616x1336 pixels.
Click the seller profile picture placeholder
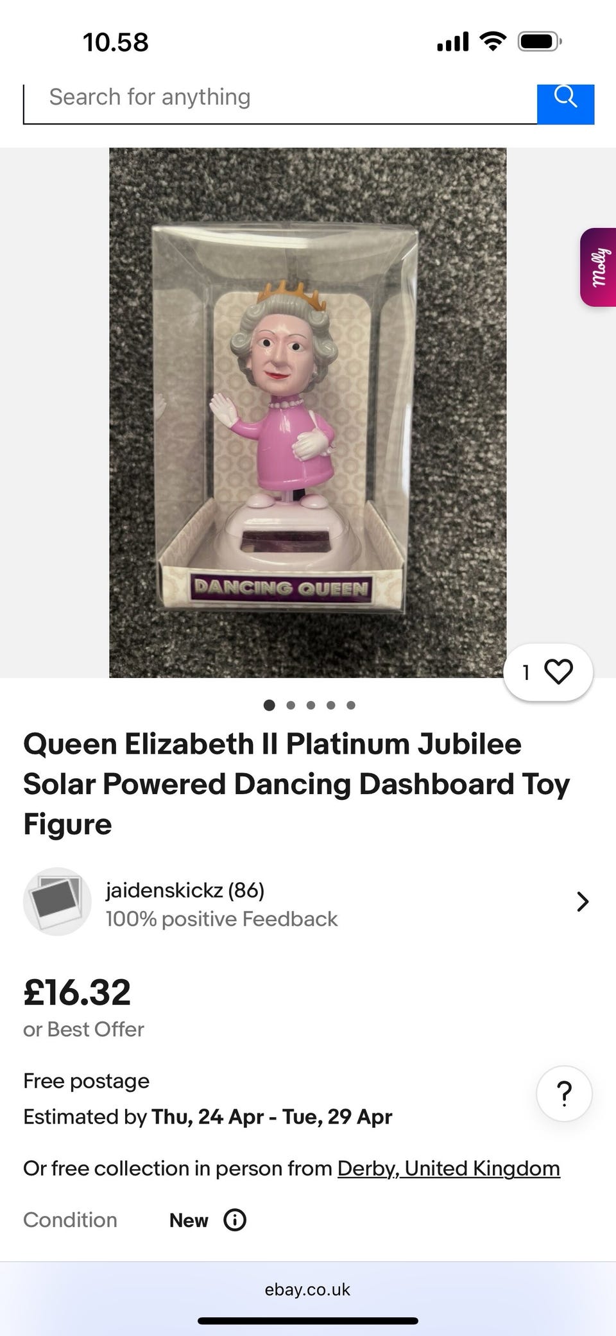(x=57, y=901)
